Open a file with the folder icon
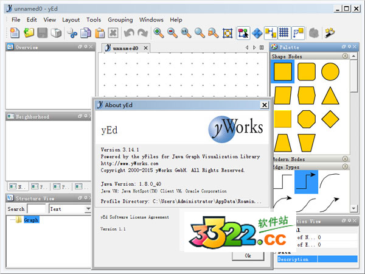The height and width of the screenshot is (274, 365). (29, 33)
